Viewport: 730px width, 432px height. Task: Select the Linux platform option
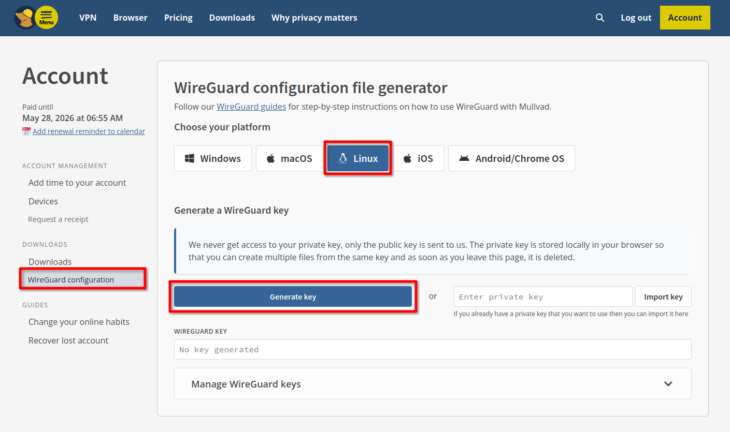click(x=358, y=158)
